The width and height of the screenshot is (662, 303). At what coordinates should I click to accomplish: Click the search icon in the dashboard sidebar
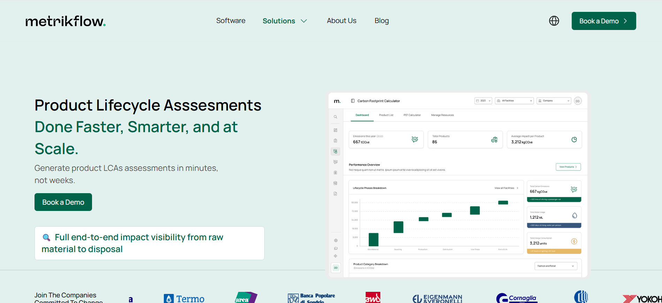click(335, 117)
